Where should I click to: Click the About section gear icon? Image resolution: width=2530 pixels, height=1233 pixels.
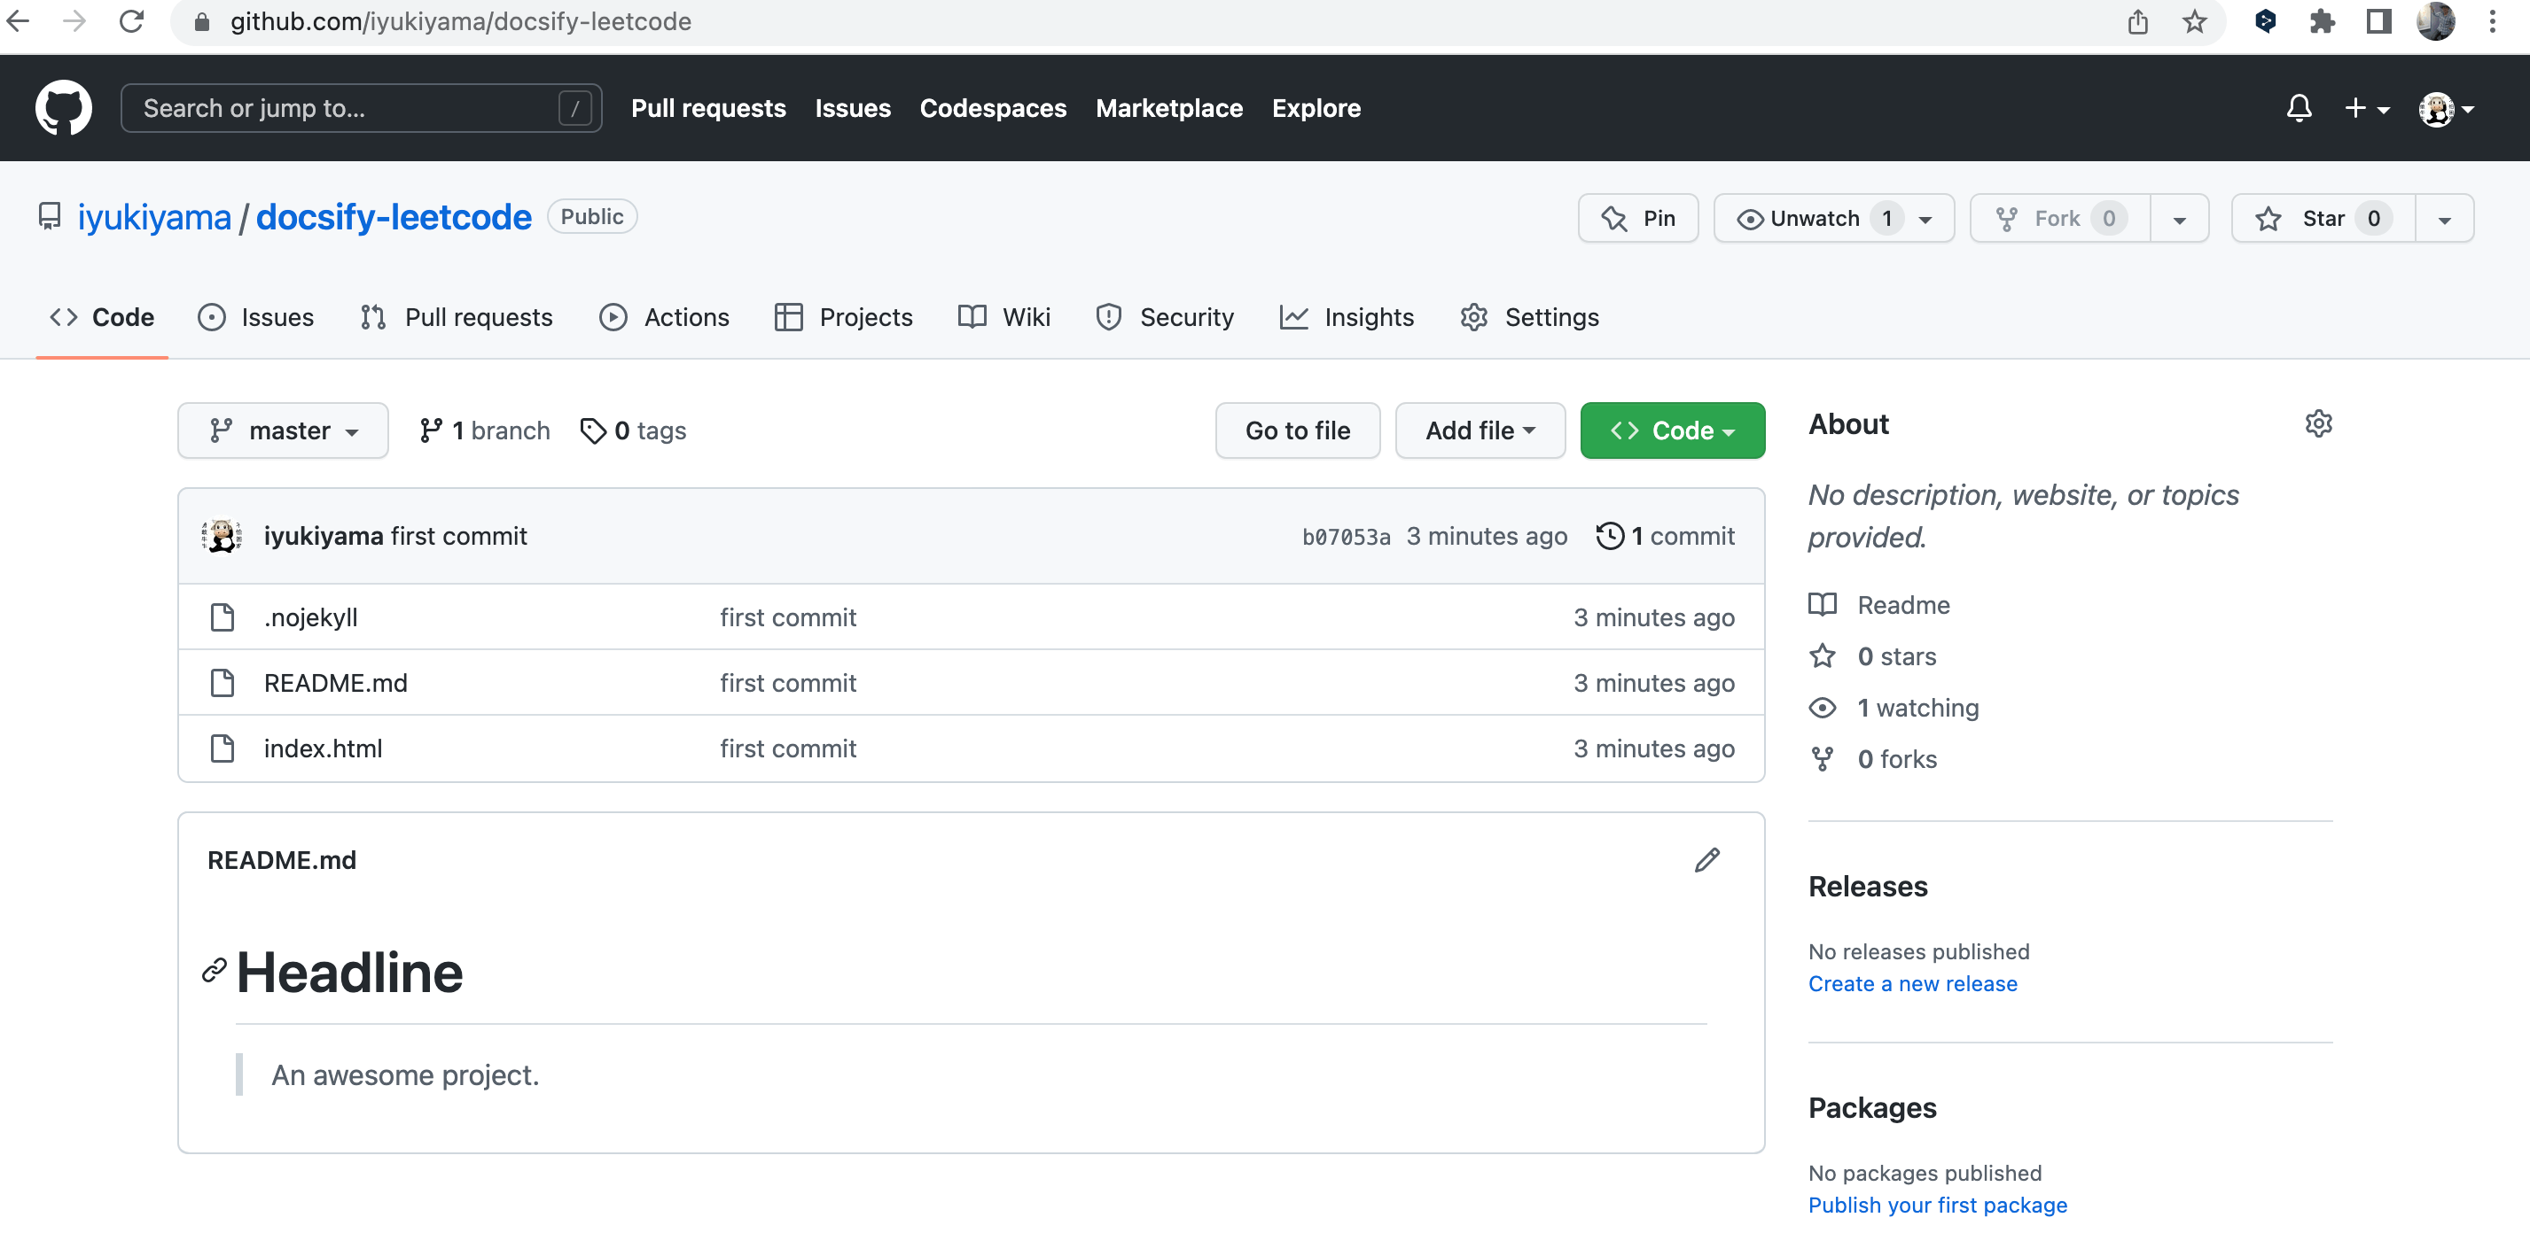point(2317,424)
